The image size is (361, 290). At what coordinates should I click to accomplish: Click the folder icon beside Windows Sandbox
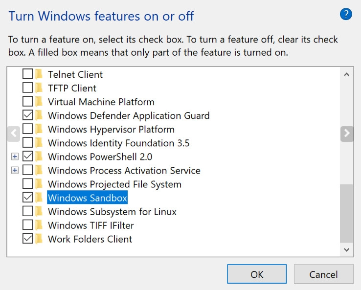coord(39,198)
